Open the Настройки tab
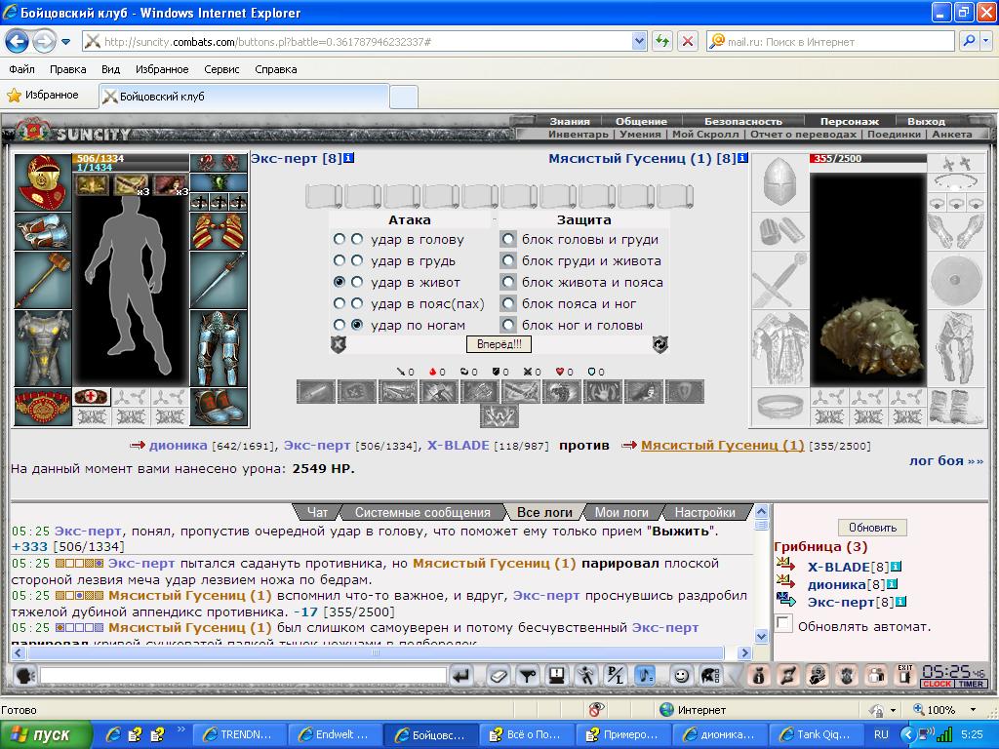The width and height of the screenshot is (999, 749). [704, 512]
